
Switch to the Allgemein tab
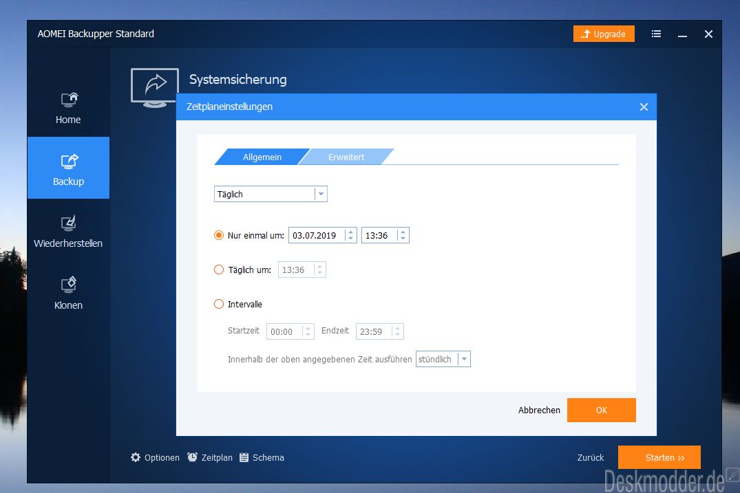coord(262,157)
